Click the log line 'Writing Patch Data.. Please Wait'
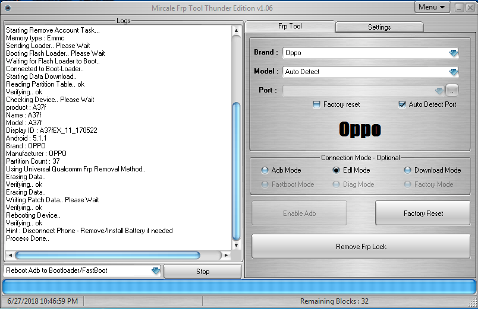Viewport: 478px width, 309px height. 52,200
